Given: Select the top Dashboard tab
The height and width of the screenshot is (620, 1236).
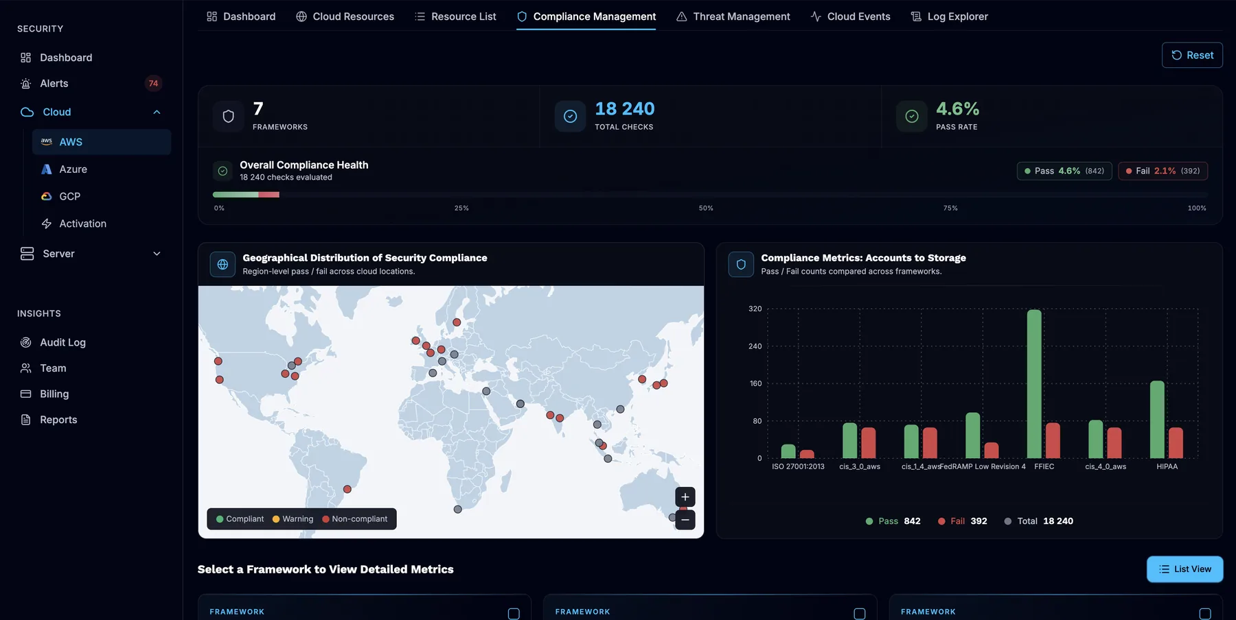Looking at the screenshot, I should tap(241, 16).
